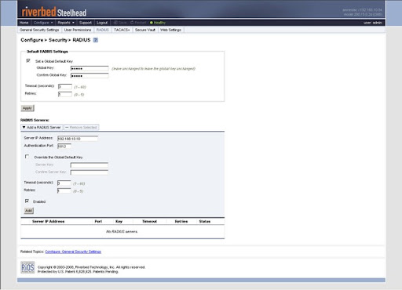This screenshot has height=290, width=402.
Task: Click the RiOS logo in footer
Action: click(x=27, y=267)
